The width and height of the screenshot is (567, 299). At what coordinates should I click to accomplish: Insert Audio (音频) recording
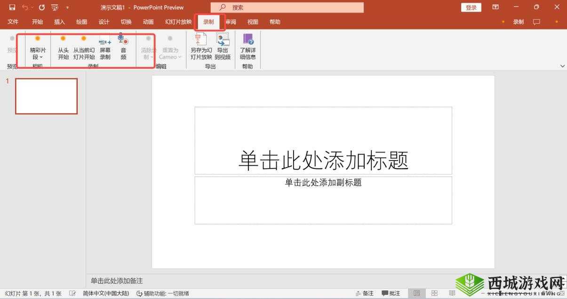pos(123,48)
